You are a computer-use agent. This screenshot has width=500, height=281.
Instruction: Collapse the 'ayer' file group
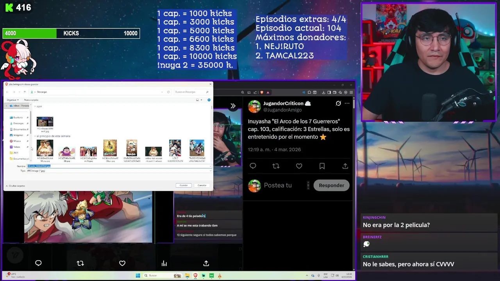[x=35, y=106]
